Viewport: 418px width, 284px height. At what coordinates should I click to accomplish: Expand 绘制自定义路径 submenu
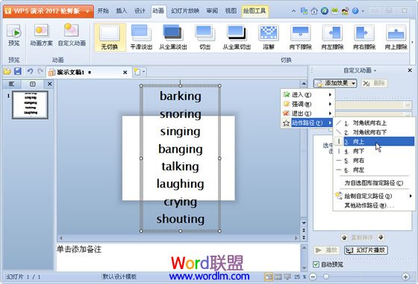(374, 196)
